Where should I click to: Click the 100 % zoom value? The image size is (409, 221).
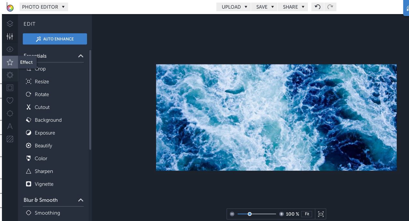[x=292, y=214]
